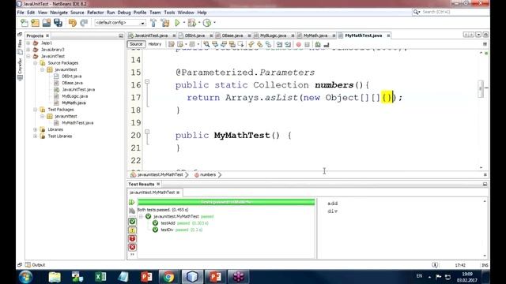Run the project with green play icon

pyautogui.click(x=177, y=23)
